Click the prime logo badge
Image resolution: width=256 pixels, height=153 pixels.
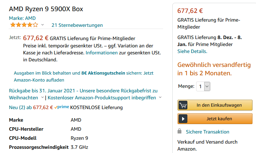pos(62,107)
